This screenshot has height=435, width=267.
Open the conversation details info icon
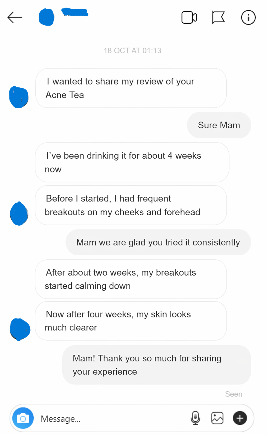point(248,17)
